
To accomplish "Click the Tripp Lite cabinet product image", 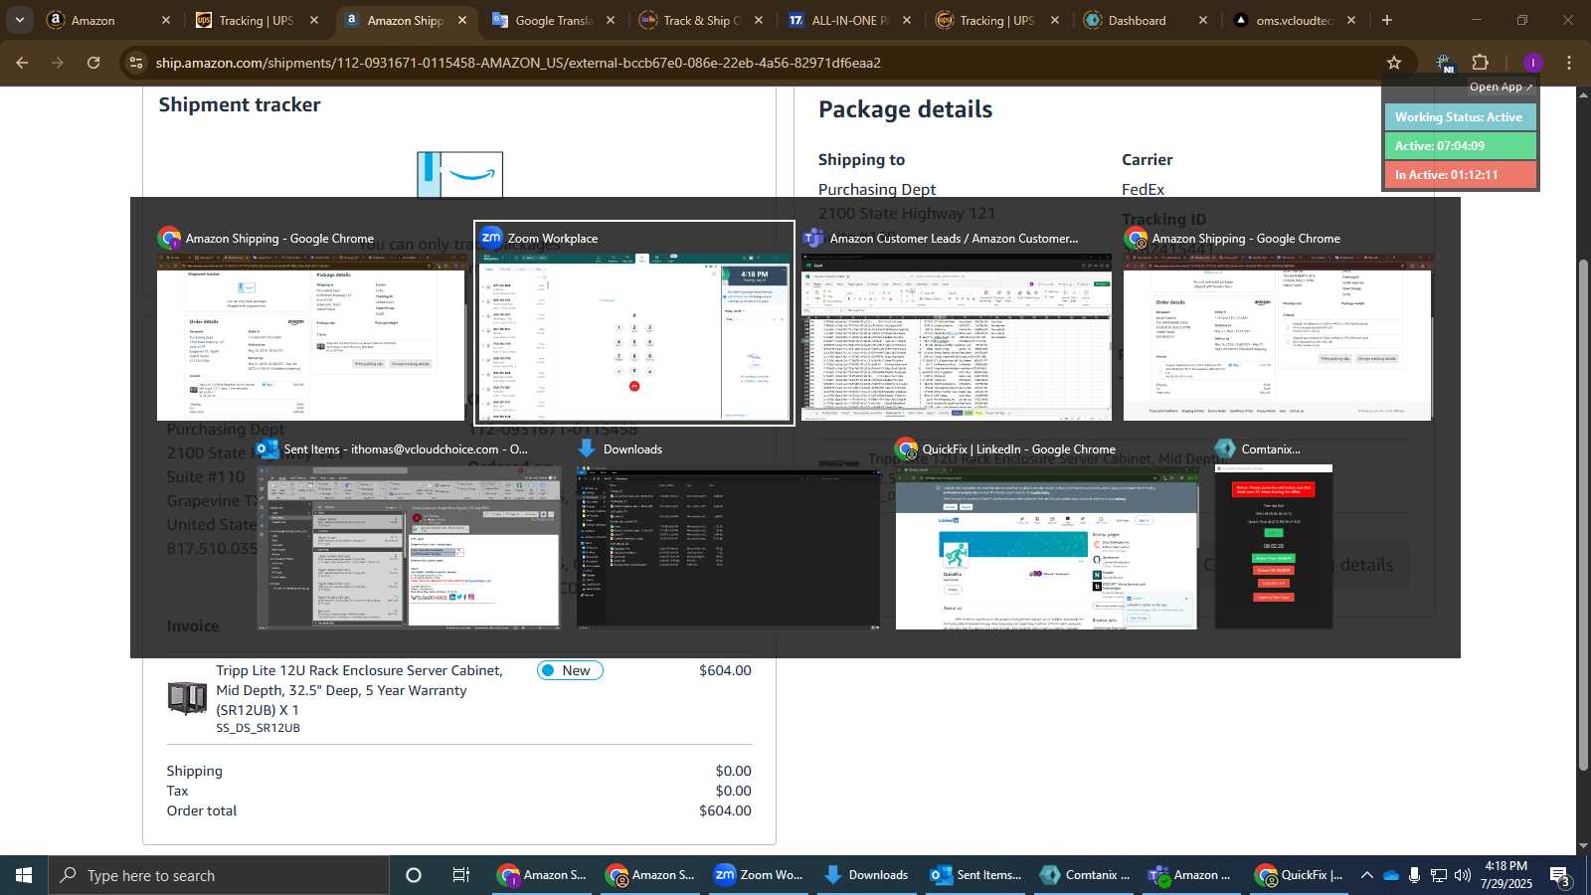I will 187,698.
